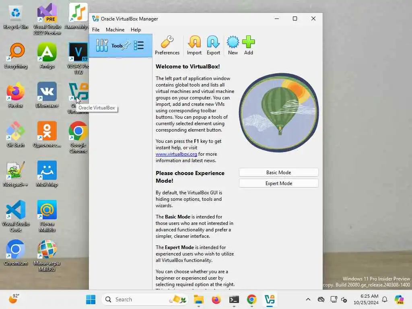Select the Git Bash shortcut
412x309 pixels.
point(16,134)
